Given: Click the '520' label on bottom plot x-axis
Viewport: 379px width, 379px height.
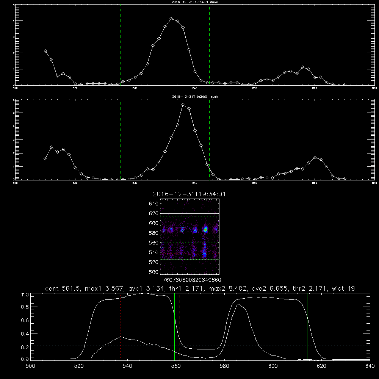Looking at the screenshot, I should (79, 366).
